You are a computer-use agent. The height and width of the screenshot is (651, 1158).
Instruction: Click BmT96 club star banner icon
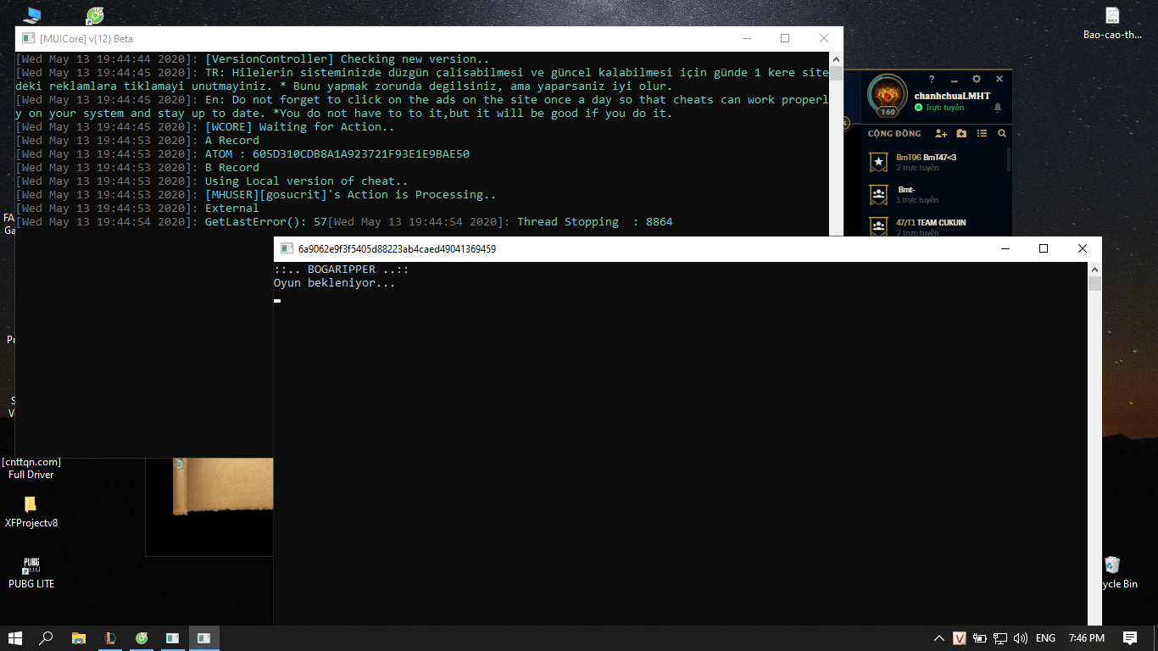pyautogui.click(x=879, y=161)
